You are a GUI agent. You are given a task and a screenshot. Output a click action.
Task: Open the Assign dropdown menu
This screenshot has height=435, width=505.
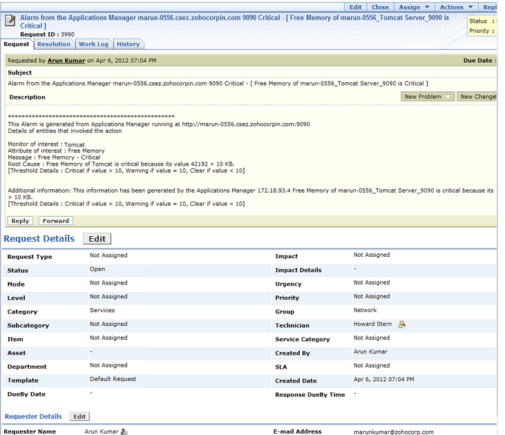pyautogui.click(x=414, y=7)
